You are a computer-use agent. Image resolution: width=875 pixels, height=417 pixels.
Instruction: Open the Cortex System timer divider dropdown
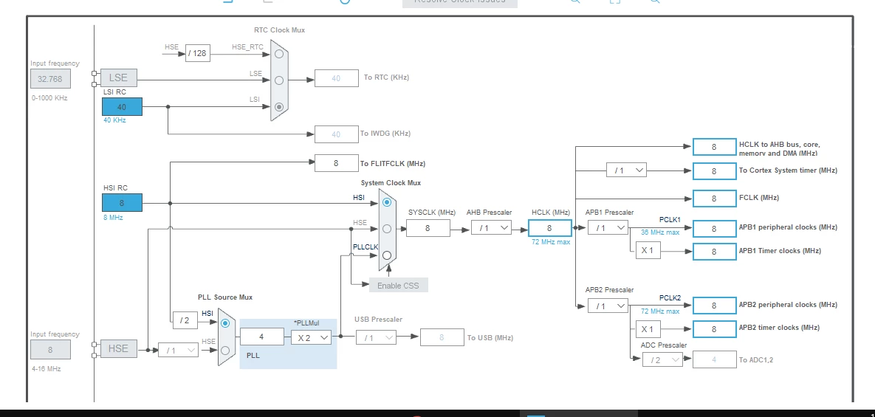pyautogui.click(x=626, y=170)
